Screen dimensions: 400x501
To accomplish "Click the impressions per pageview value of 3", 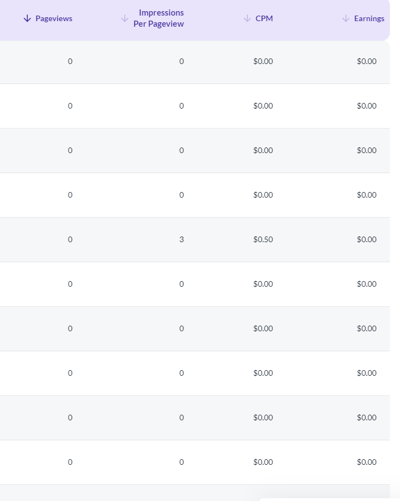I will [x=182, y=239].
